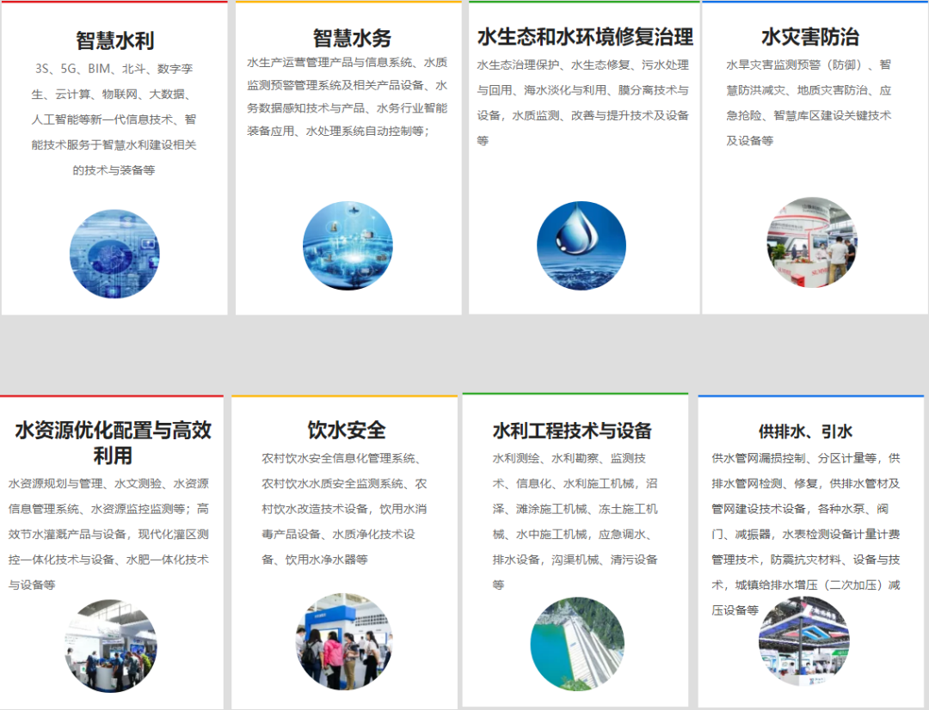
Task: Open the 水资源优化配置与高效利用 circular image
Action: pyautogui.click(x=114, y=643)
